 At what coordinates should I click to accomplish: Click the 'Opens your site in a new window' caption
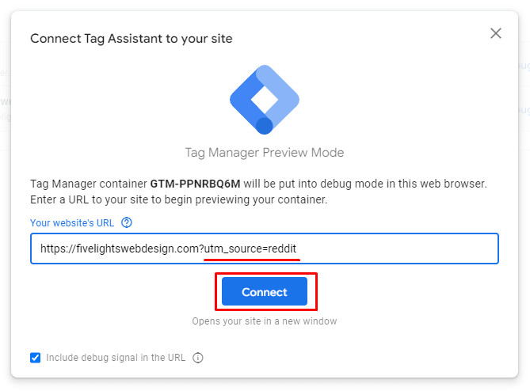265,321
